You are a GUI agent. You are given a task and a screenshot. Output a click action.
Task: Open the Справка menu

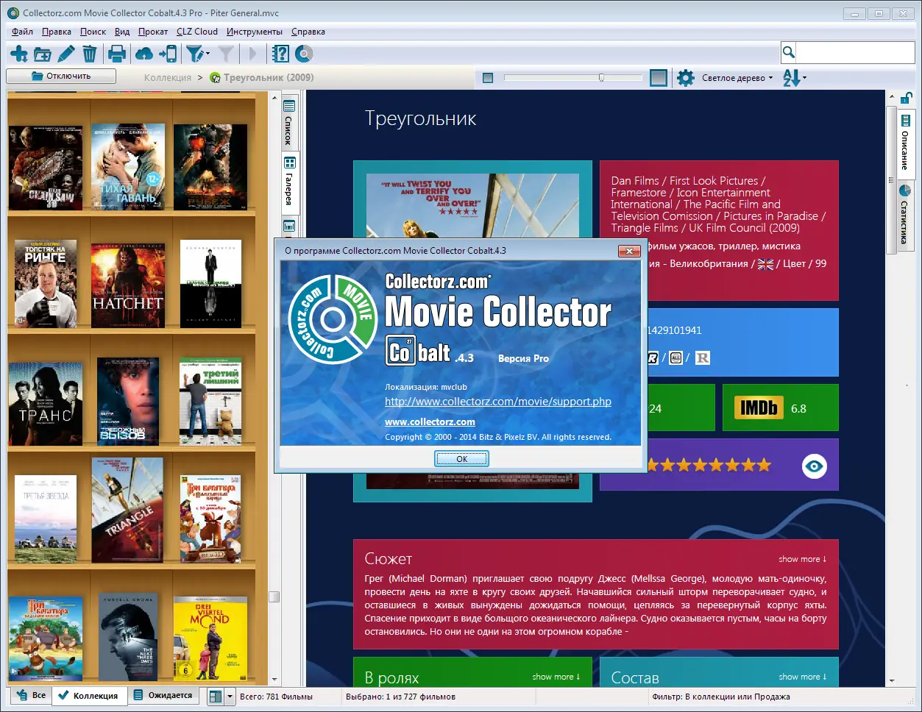coord(308,32)
